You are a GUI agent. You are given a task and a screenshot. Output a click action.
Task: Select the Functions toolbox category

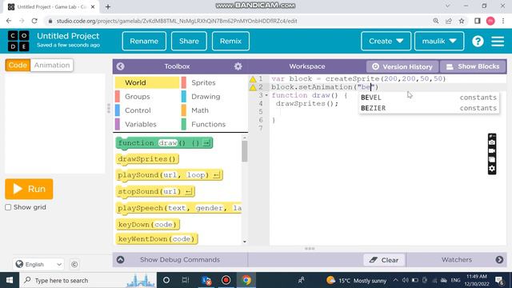214,125
